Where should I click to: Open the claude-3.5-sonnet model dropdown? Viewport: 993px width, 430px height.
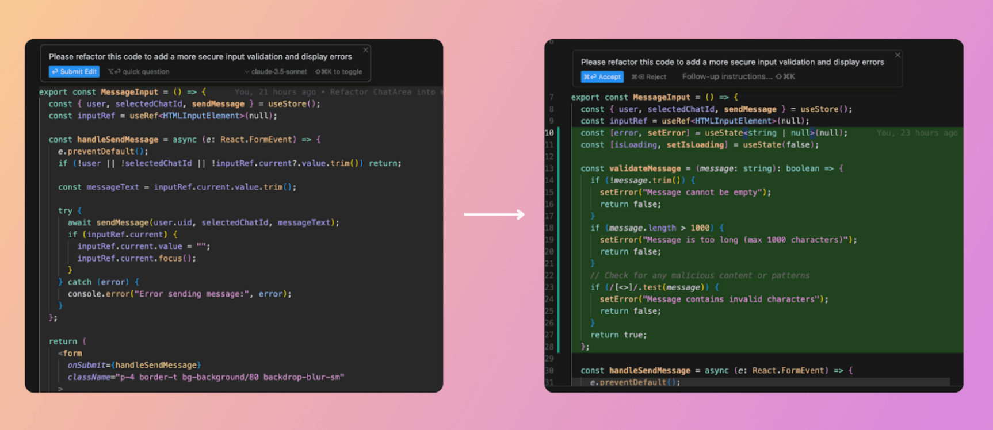tap(276, 72)
